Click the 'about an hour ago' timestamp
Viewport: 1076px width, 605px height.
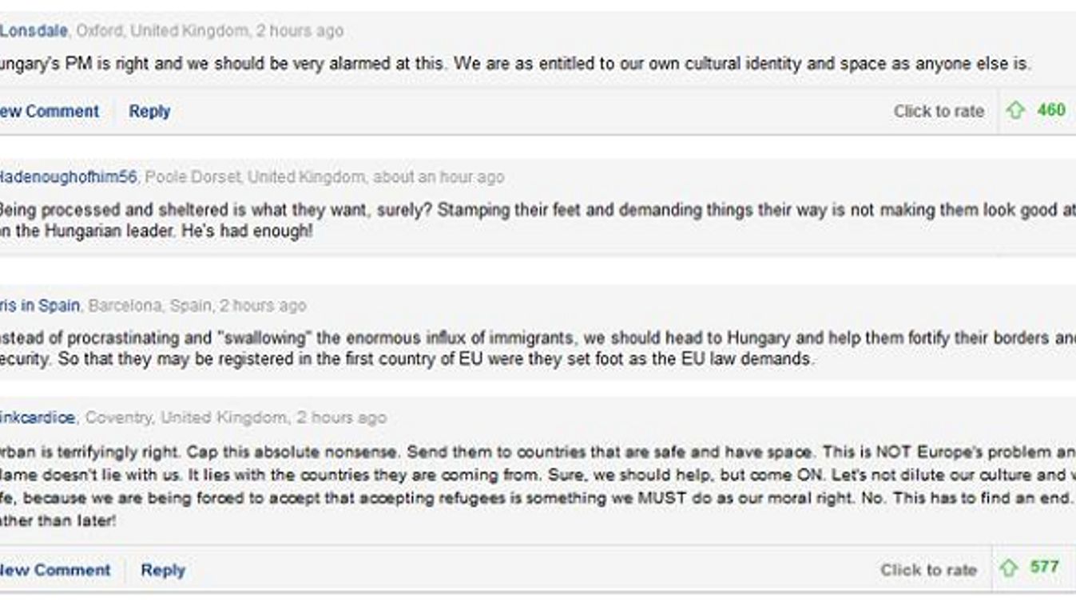tap(439, 176)
